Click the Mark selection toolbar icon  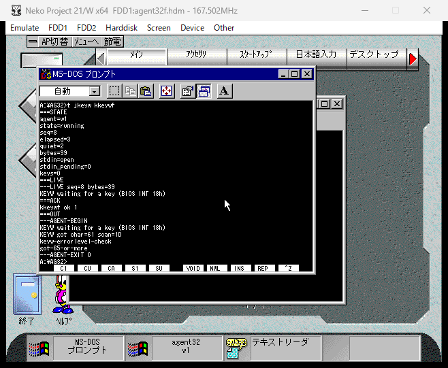point(114,91)
